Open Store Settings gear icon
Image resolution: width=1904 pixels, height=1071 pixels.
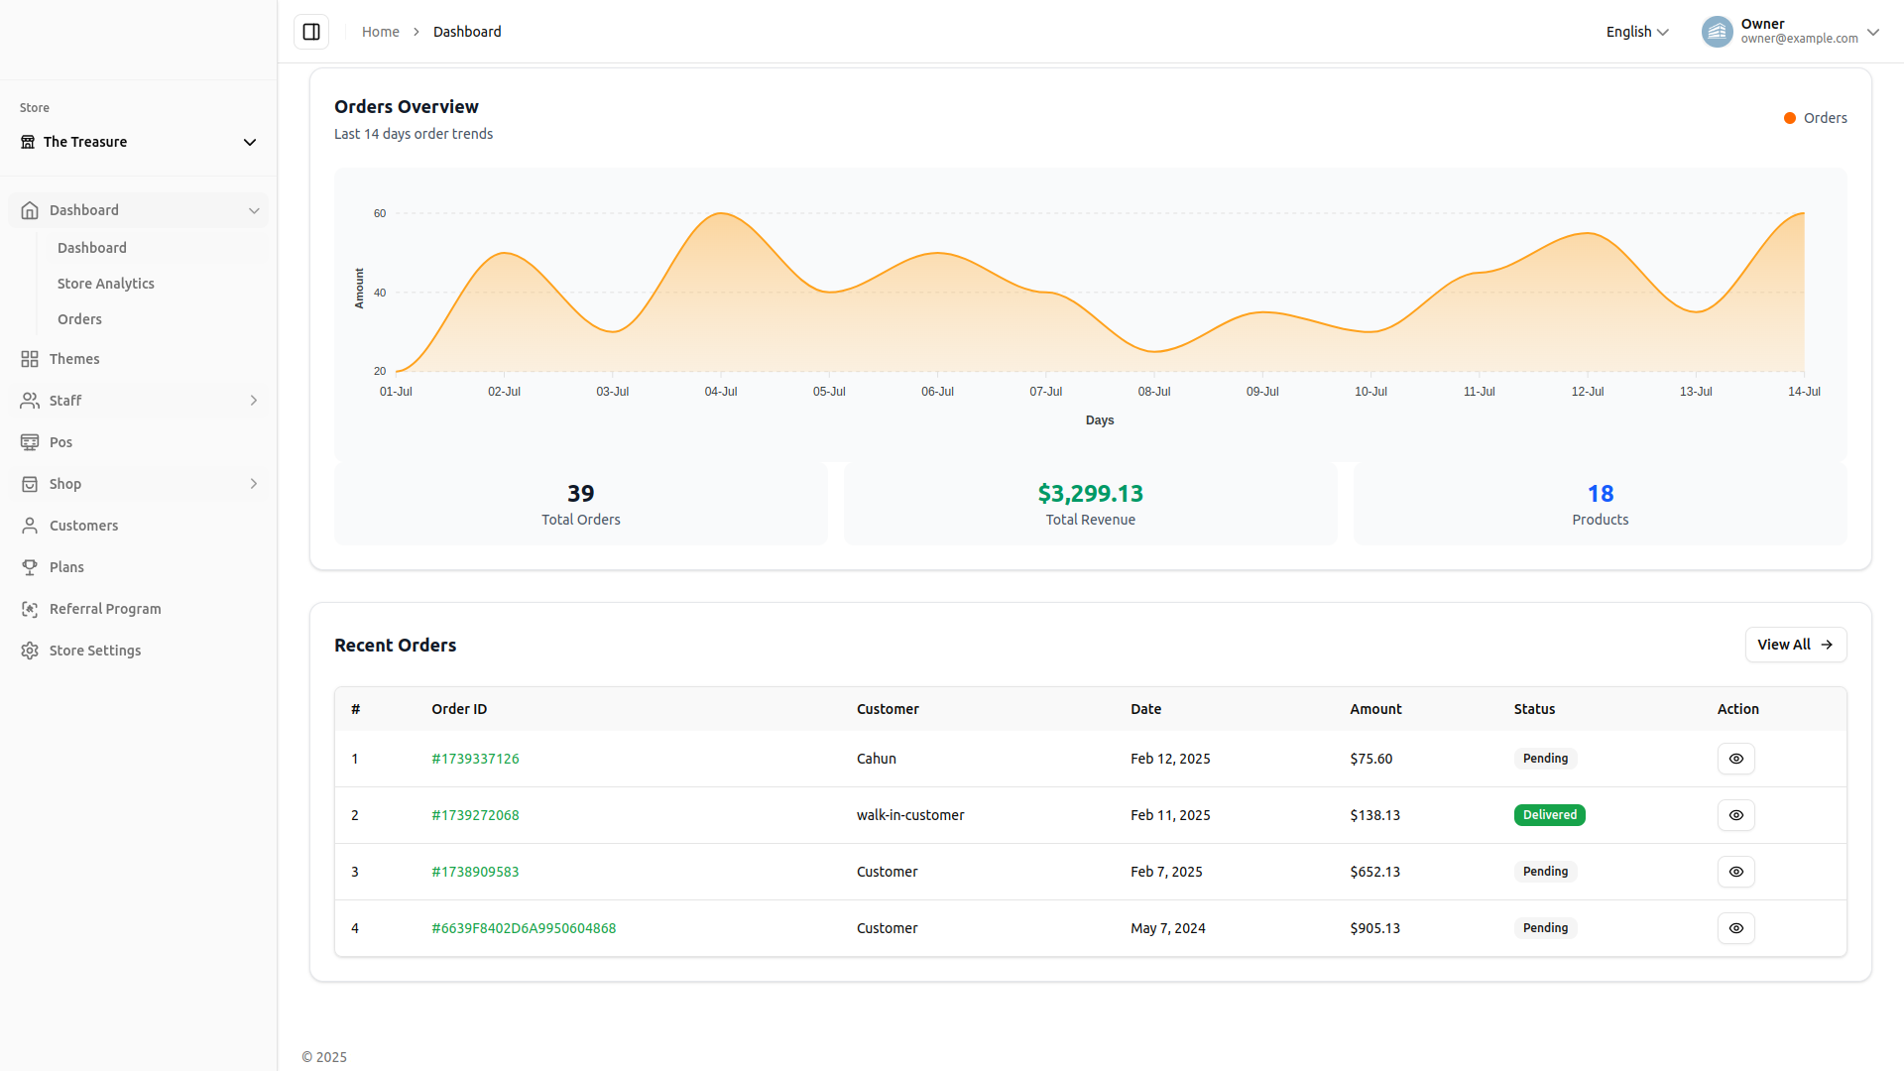30,651
